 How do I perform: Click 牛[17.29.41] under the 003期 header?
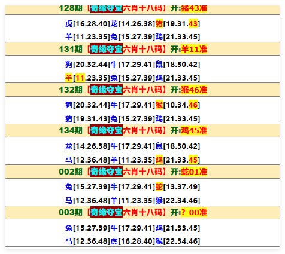coord(133,228)
